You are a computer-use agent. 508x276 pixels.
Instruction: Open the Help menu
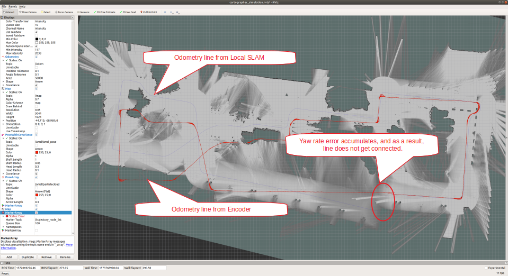click(22, 6)
